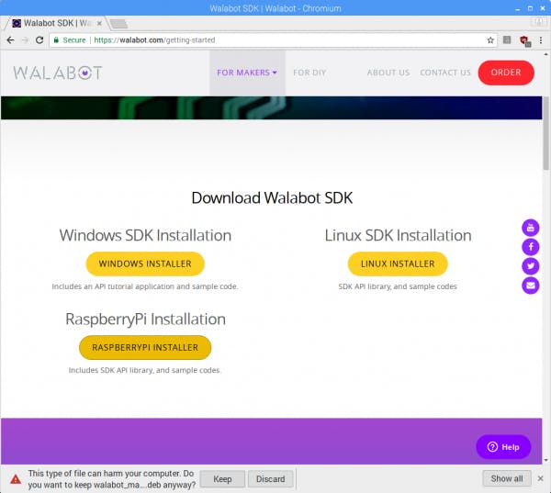
Task: Open the CONTACT US page
Action: click(x=445, y=73)
